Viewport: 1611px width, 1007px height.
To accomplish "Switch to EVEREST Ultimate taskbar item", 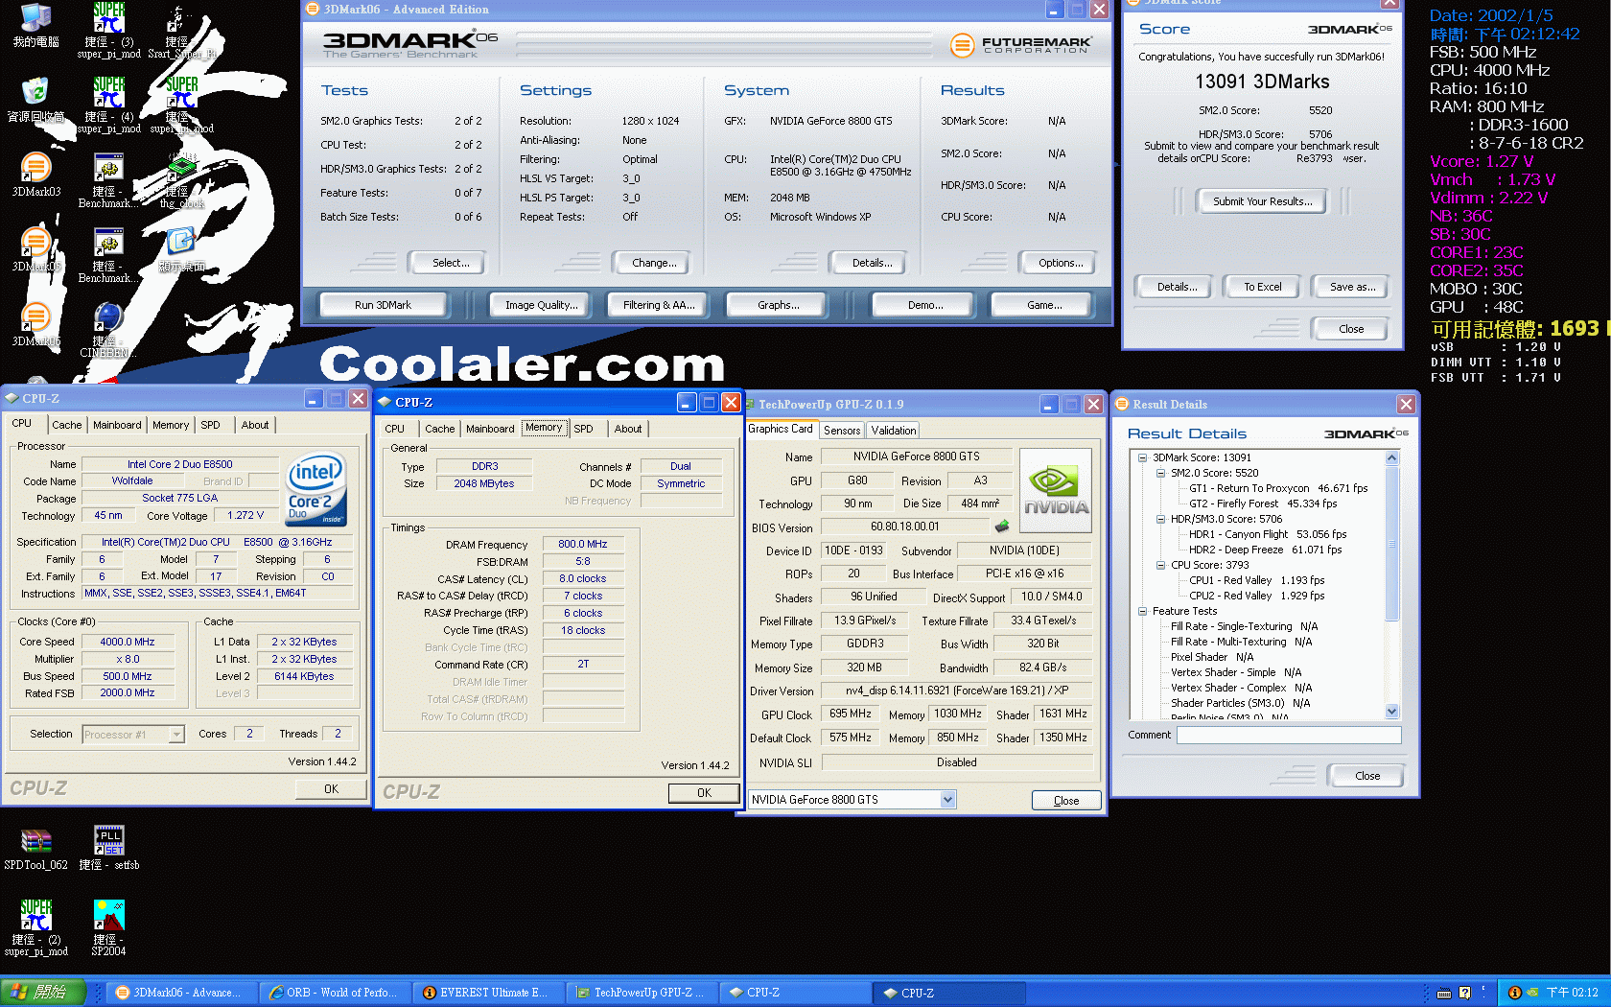I will point(488,993).
